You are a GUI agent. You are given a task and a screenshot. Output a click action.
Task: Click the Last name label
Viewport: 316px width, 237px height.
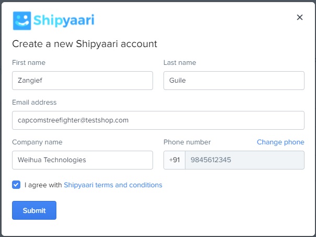click(x=180, y=63)
